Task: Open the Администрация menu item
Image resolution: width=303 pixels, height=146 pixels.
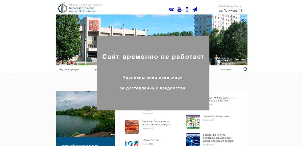Action: pos(69,69)
